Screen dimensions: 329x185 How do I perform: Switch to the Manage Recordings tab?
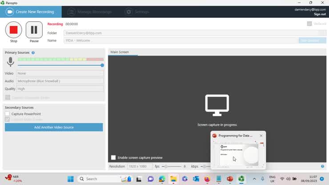89,12
